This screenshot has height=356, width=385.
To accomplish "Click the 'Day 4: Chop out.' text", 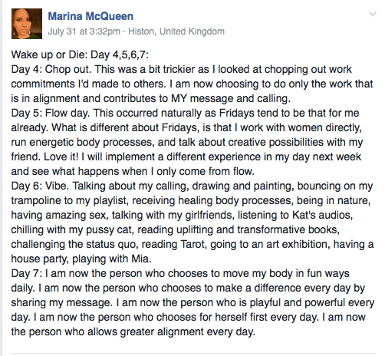I will click(51, 69).
